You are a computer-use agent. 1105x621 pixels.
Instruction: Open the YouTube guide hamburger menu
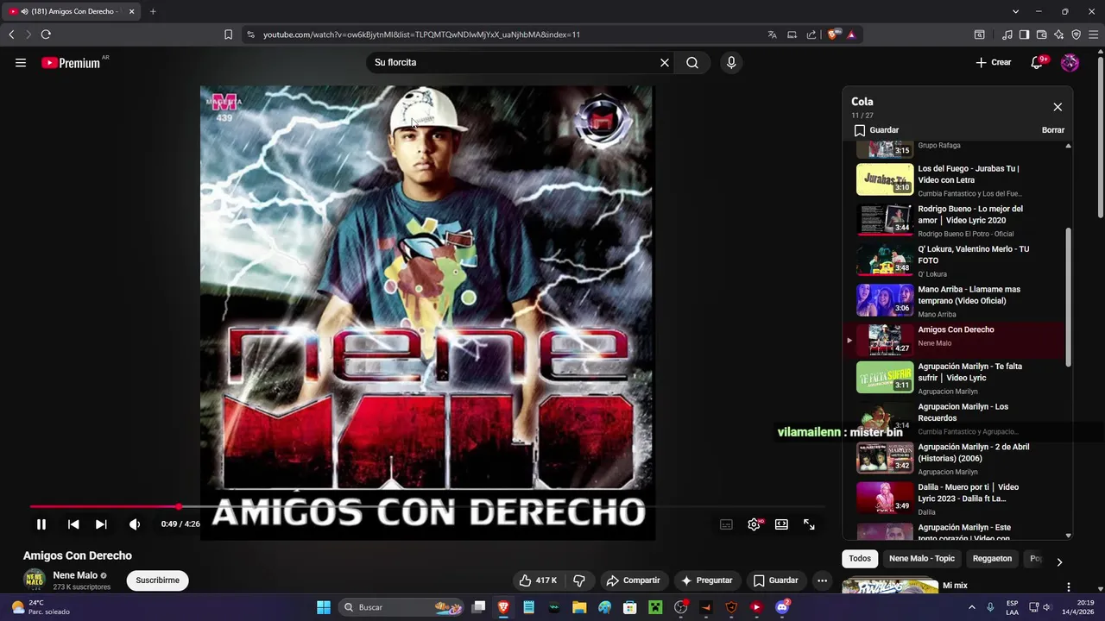[x=21, y=62]
